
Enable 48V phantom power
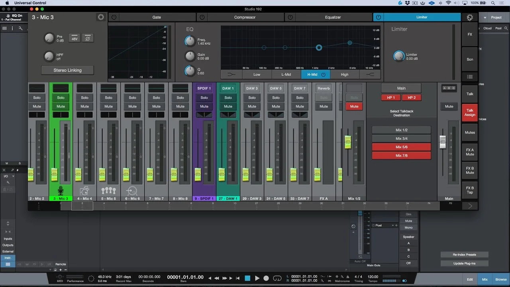(x=75, y=38)
